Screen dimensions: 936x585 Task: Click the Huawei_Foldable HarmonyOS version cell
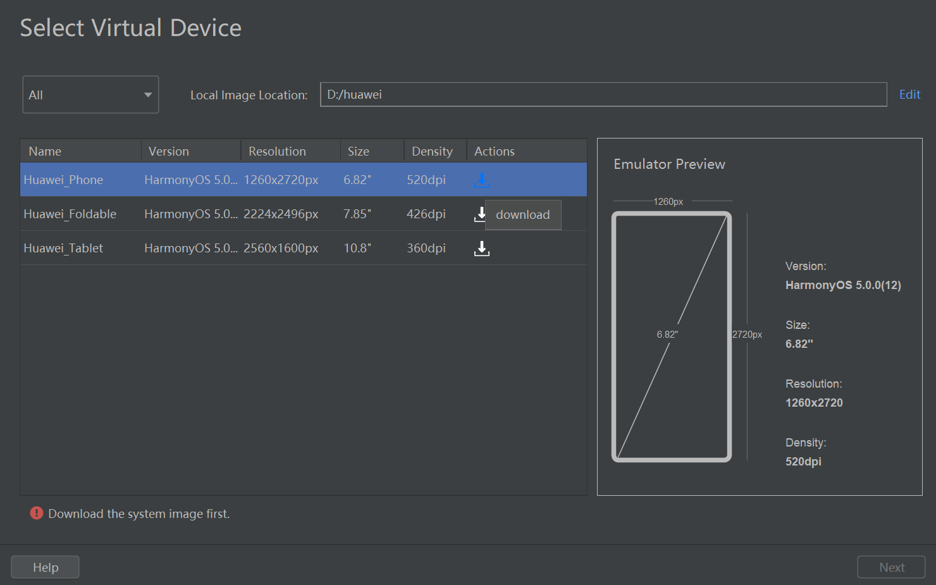click(191, 214)
